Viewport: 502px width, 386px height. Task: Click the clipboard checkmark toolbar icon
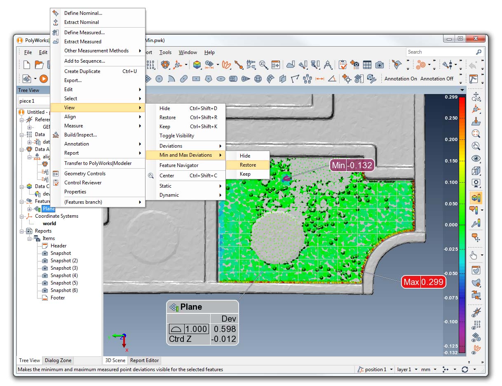(343, 65)
